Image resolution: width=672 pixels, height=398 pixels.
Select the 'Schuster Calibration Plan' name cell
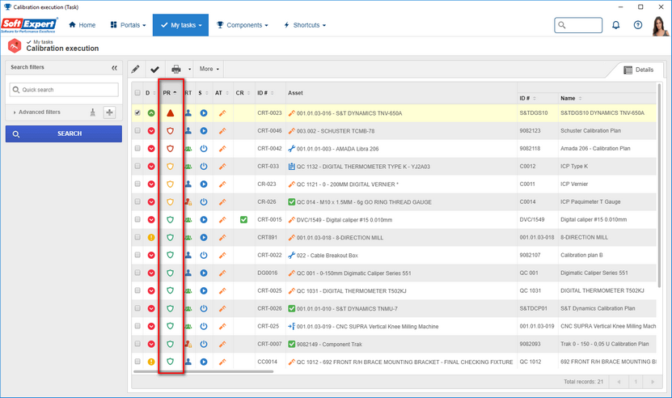pos(590,130)
